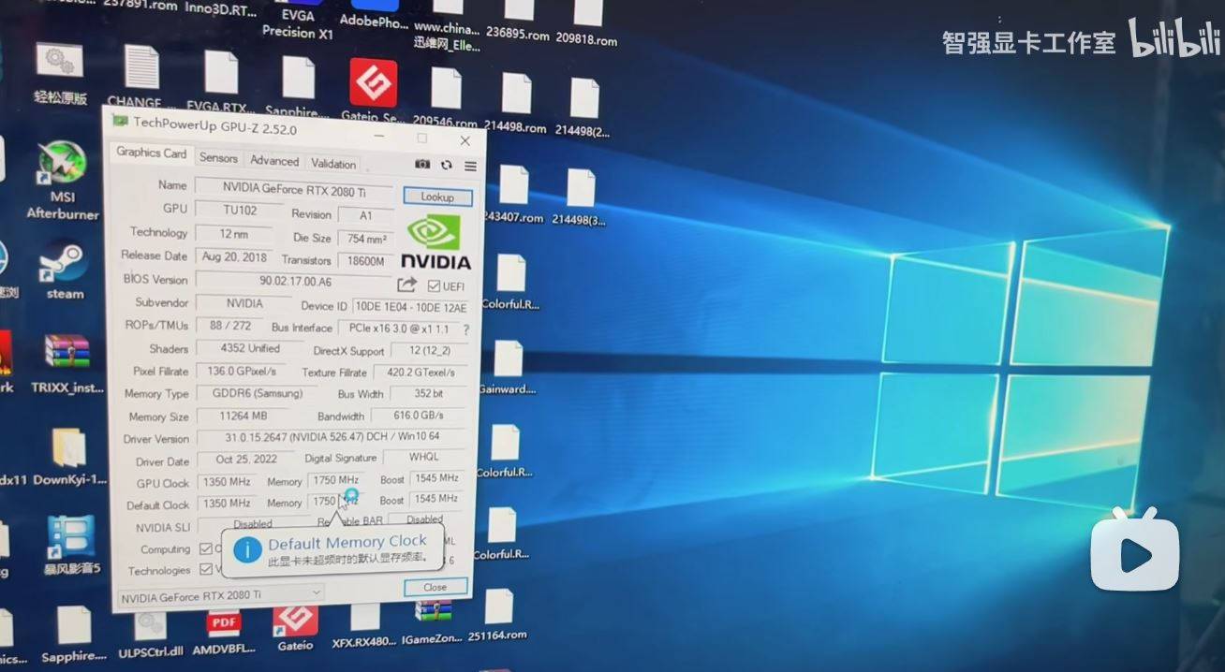Click the Device ID field
1225x672 pixels.
coord(411,307)
